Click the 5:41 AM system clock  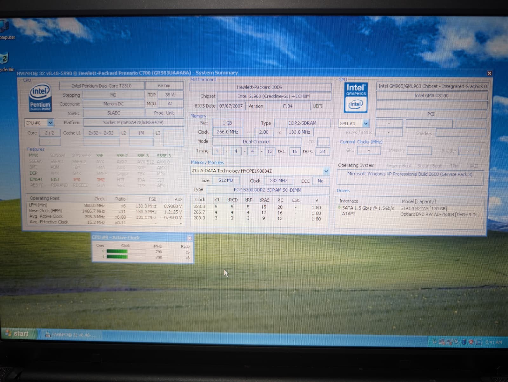[x=493, y=342]
